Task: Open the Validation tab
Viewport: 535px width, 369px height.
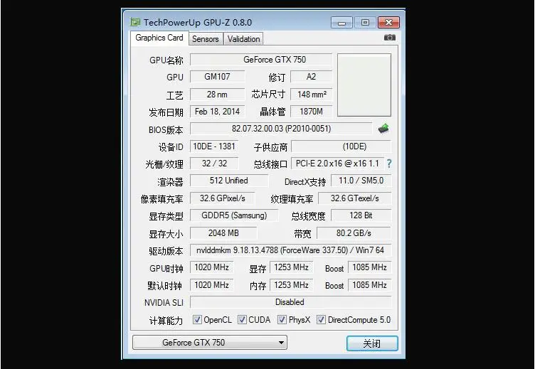Action: (x=243, y=39)
